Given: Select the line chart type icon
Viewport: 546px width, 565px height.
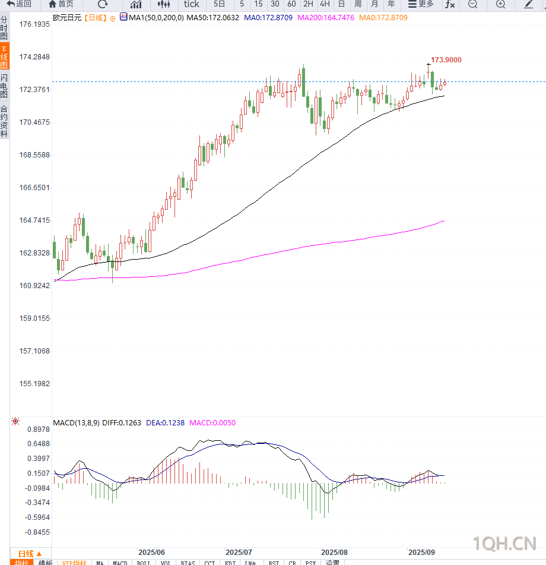Looking at the screenshot, I should click(136, 4).
